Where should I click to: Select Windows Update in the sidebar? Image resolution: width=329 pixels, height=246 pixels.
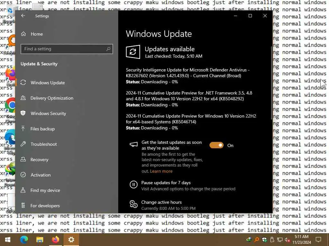click(48, 83)
